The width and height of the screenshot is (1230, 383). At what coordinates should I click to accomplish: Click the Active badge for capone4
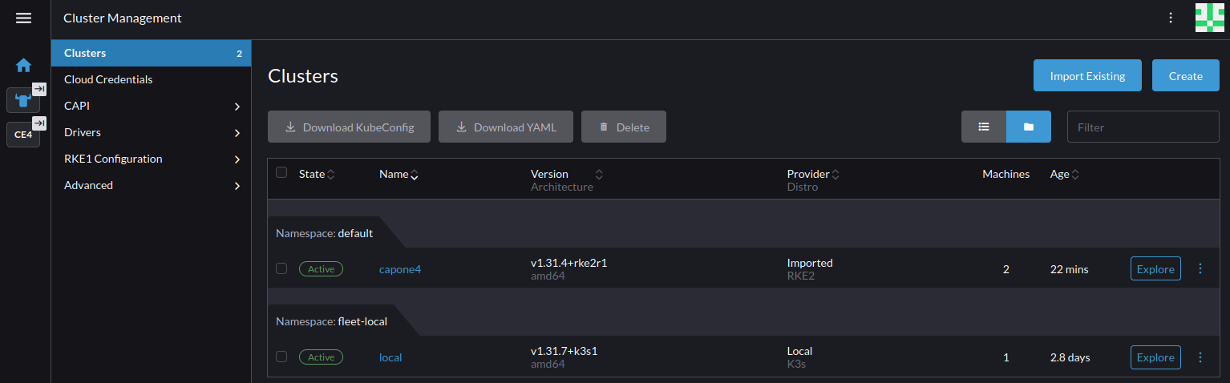pos(321,269)
